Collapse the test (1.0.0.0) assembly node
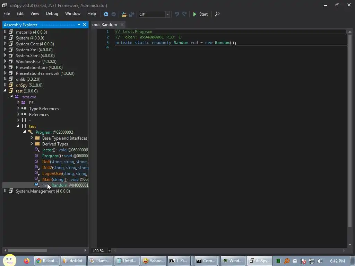355x266 pixels. 5,91
